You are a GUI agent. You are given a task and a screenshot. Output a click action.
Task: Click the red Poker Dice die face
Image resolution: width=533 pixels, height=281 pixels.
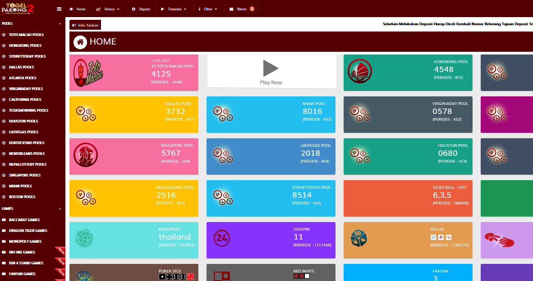[x=190, y=277]
